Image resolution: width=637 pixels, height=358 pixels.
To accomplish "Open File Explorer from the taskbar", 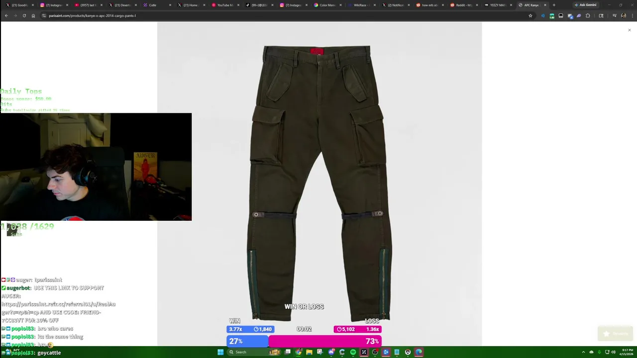I will click(x=309, y=352).
